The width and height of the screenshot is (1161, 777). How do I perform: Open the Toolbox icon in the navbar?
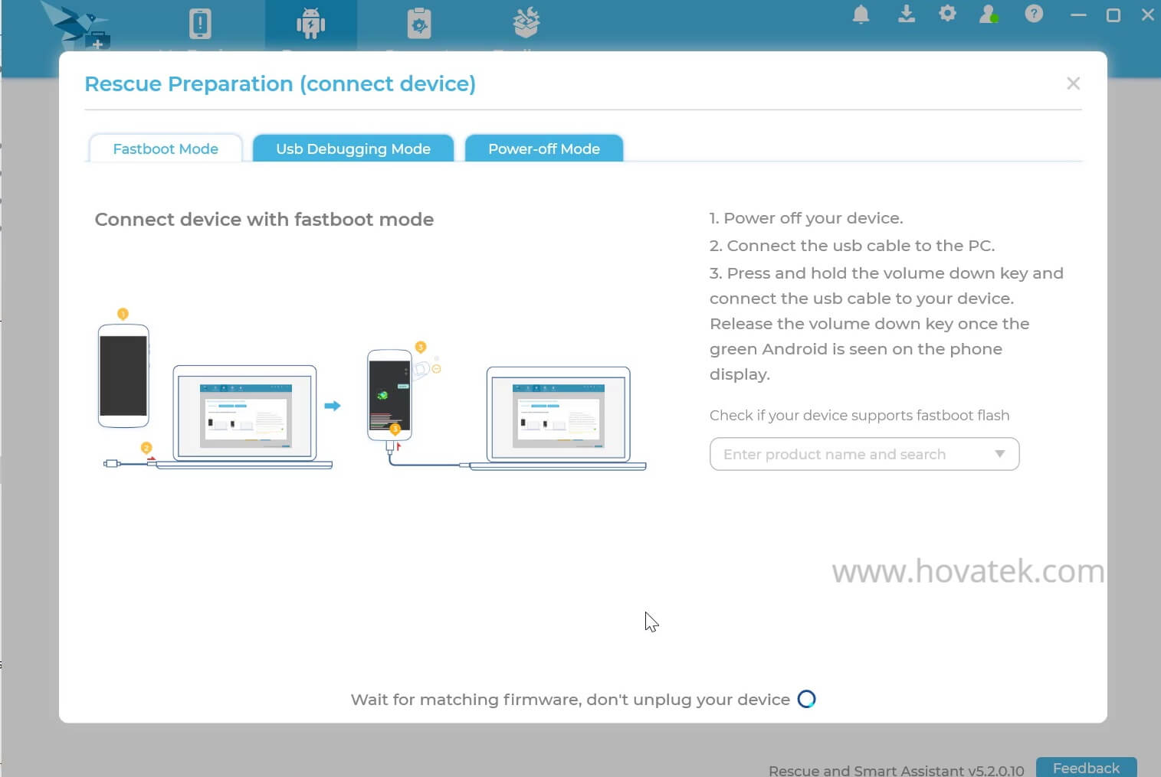point(525,23)
